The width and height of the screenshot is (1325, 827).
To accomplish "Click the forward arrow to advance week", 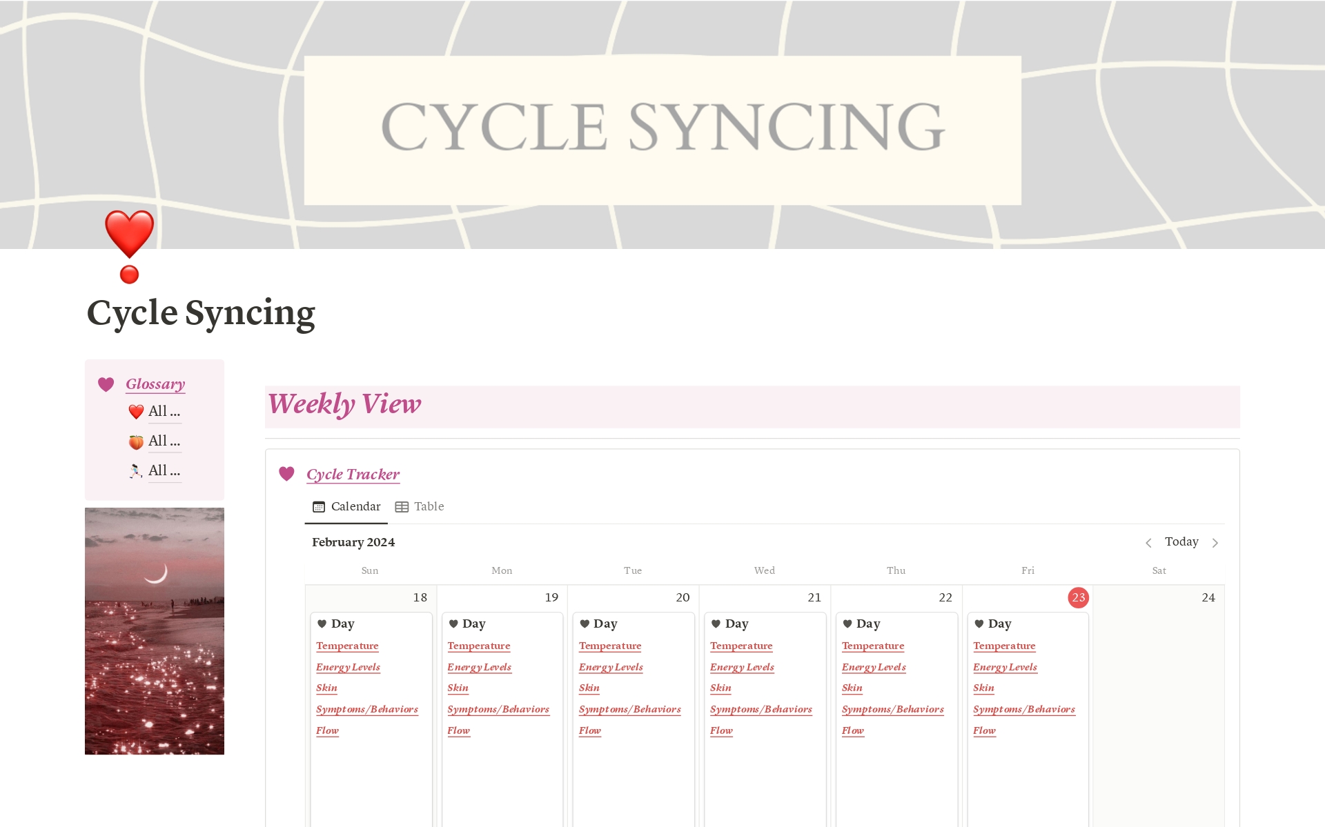I will (1220, 542).
